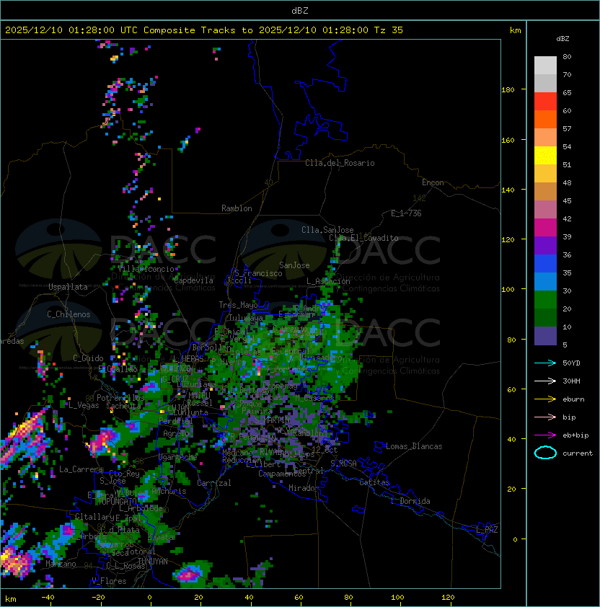Image resolution: width=600 pixels, height=607 pixels.
Task: Click the 'Uspallata' map label
Action: (x=68, y=287)
